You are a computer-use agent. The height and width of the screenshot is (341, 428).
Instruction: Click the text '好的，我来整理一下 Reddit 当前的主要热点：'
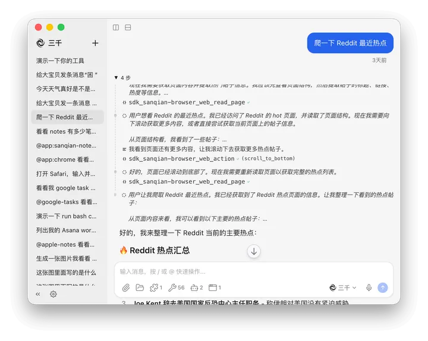tap(188, 233)
